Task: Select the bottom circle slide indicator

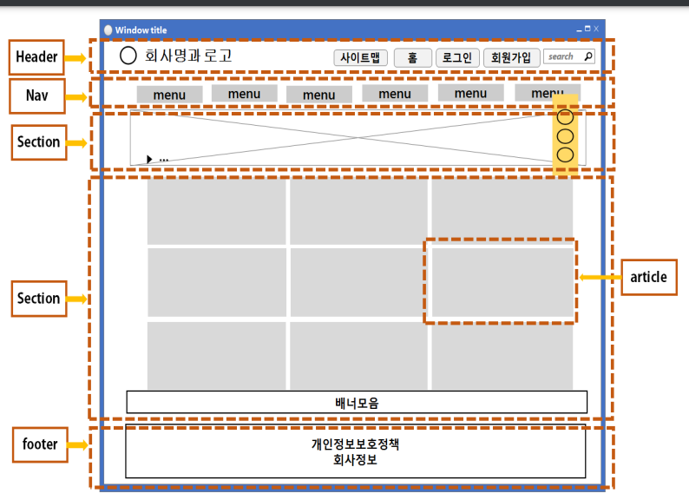Action: 565,155
